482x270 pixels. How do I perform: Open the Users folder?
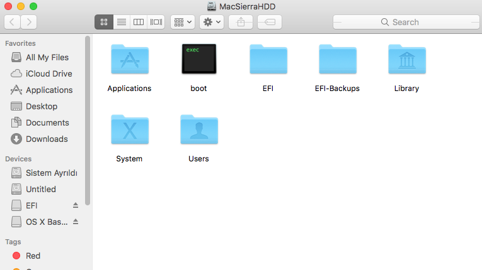tap(198, 130)
